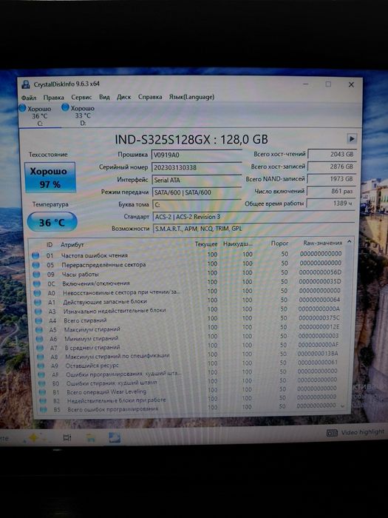Click the Возможности field with S.M.A.R.T., APM
The width and height of the screenshot is (388, 518).
coord(253,228)
